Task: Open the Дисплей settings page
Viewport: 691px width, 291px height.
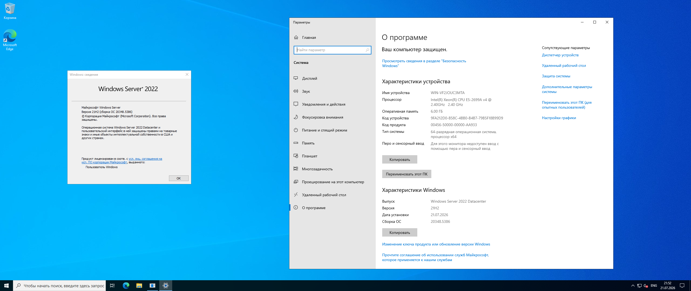Action: click(x=332, y=78)
